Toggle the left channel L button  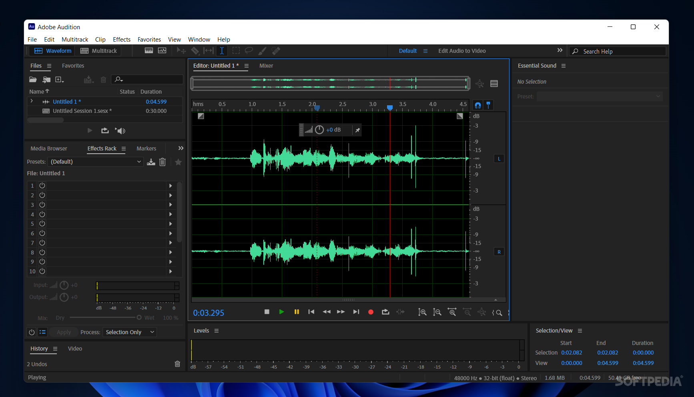tap(499, 159)
